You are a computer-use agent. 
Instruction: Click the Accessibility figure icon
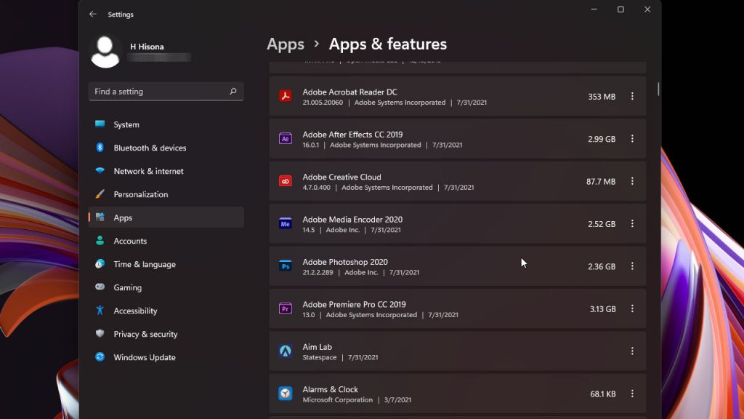click(100, 310)
